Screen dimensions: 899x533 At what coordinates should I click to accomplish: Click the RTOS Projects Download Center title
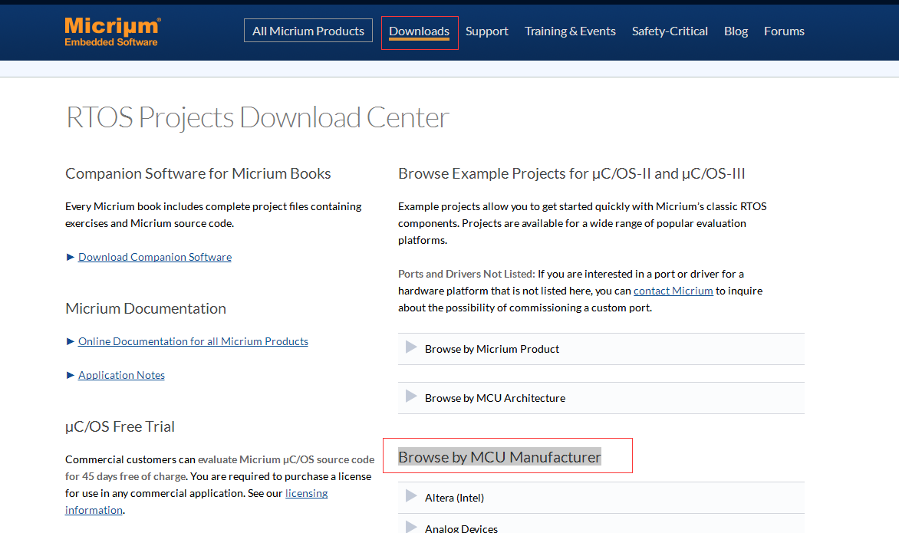pyautogui.click(x=258, y=118)
